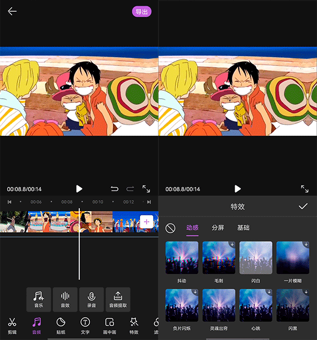Select the 灵魂出窍 effect thumbnail
Image resolution: width=317 pixels, height=340 pixels.
tap(219, 306)
